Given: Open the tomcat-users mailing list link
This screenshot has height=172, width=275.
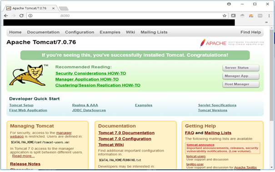Looking at the screenshot, I should tap(196, 156).
